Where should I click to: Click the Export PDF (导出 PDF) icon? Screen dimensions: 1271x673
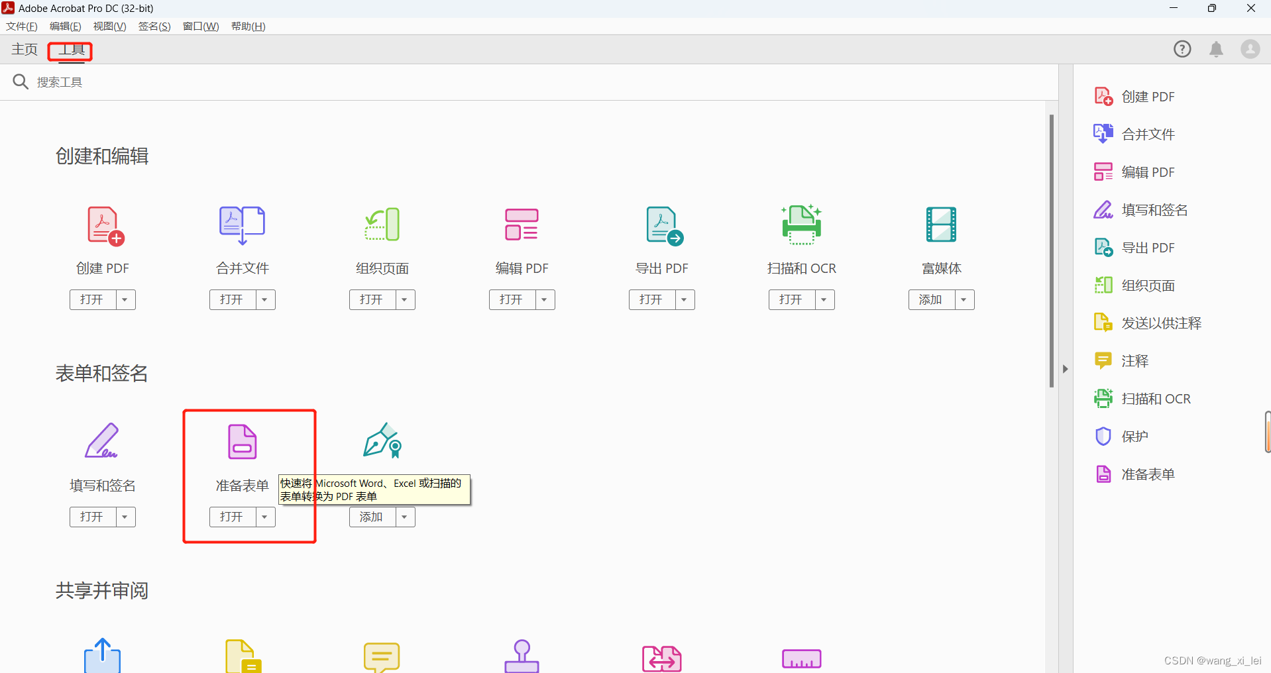665,226
